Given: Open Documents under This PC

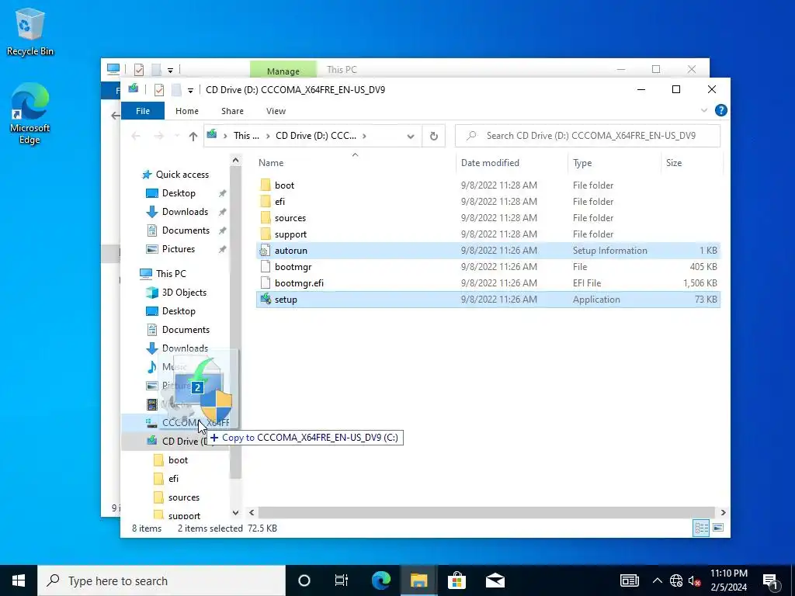Looking at the screenshot, I should pyautogui.click(x=178, y=329).
